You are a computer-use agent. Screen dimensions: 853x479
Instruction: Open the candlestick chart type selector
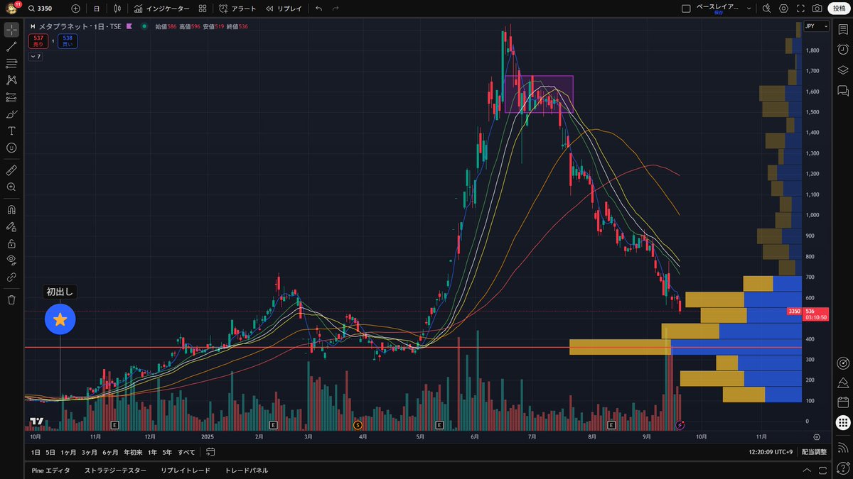point(117,9)
